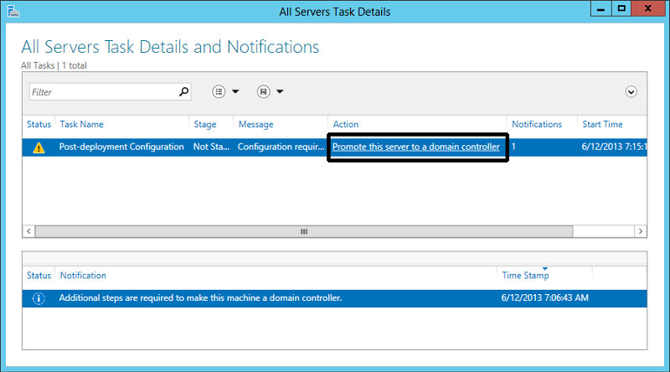670x372 pixels.
Task: Collapse the filter pane with chevron button
Action: 631,92
